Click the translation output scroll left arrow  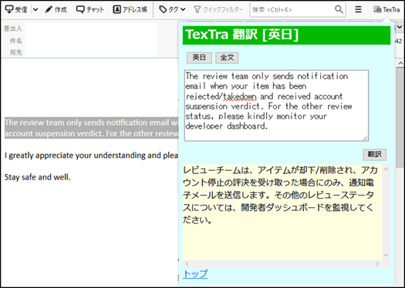point(187,264)
